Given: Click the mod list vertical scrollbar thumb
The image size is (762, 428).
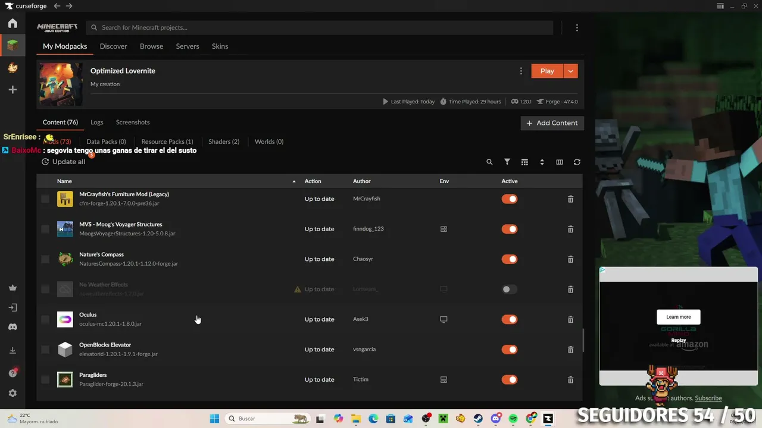Looking at the screenshot, I should pos(583,341).
